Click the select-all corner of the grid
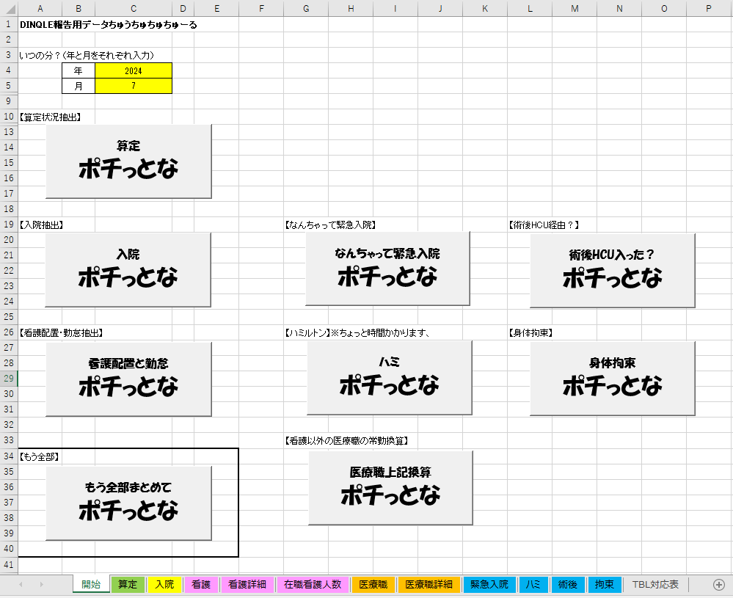 click(x=9, y=8)
